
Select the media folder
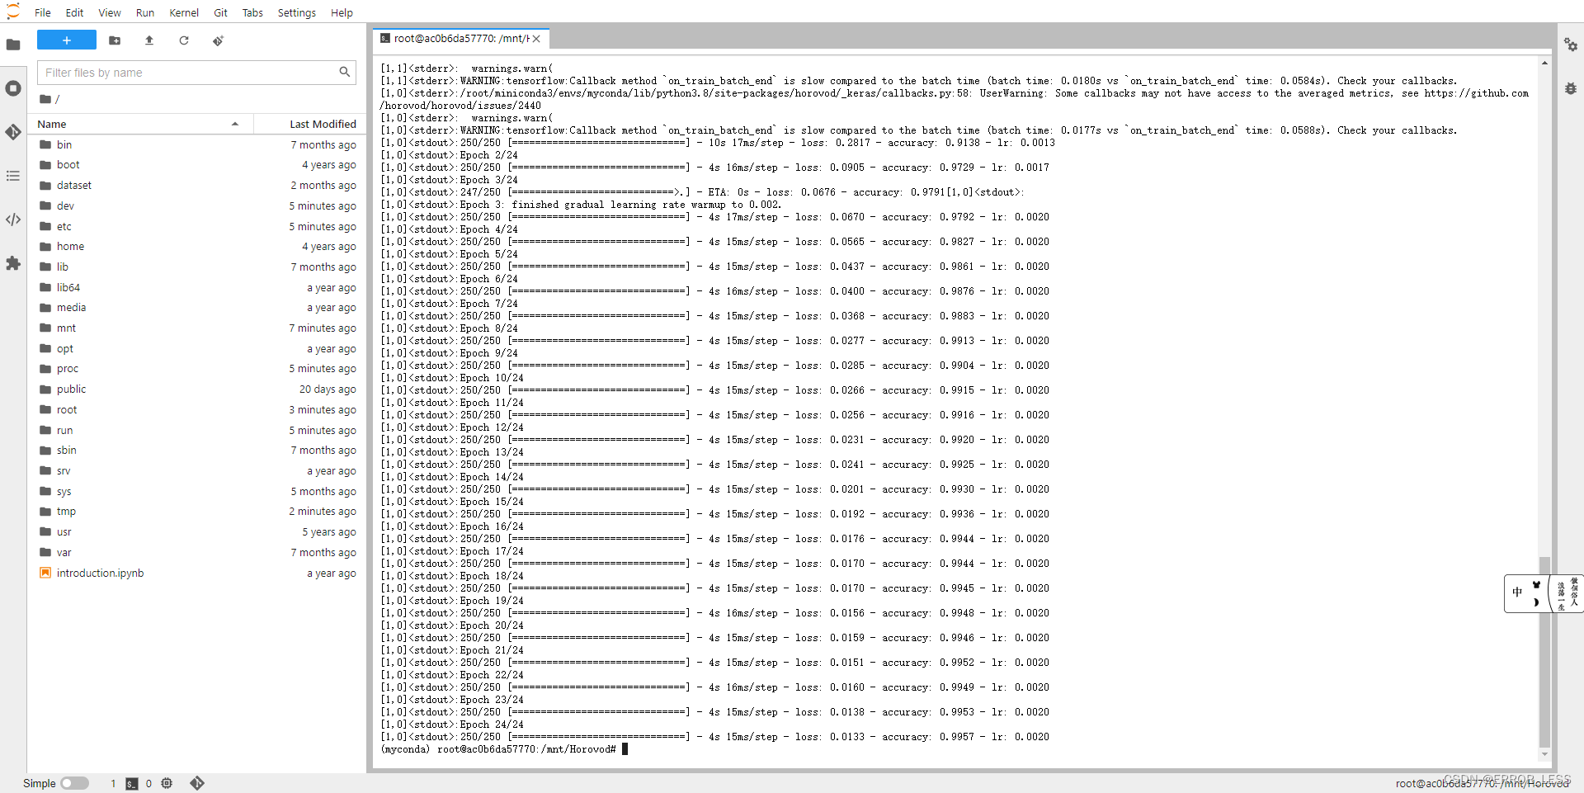point(198,308)
